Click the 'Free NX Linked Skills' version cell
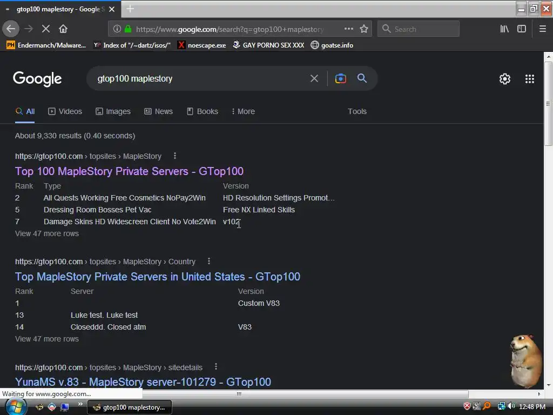Image resolution: width=553 pixels, height=415 pixels. [x=259, y=210]
